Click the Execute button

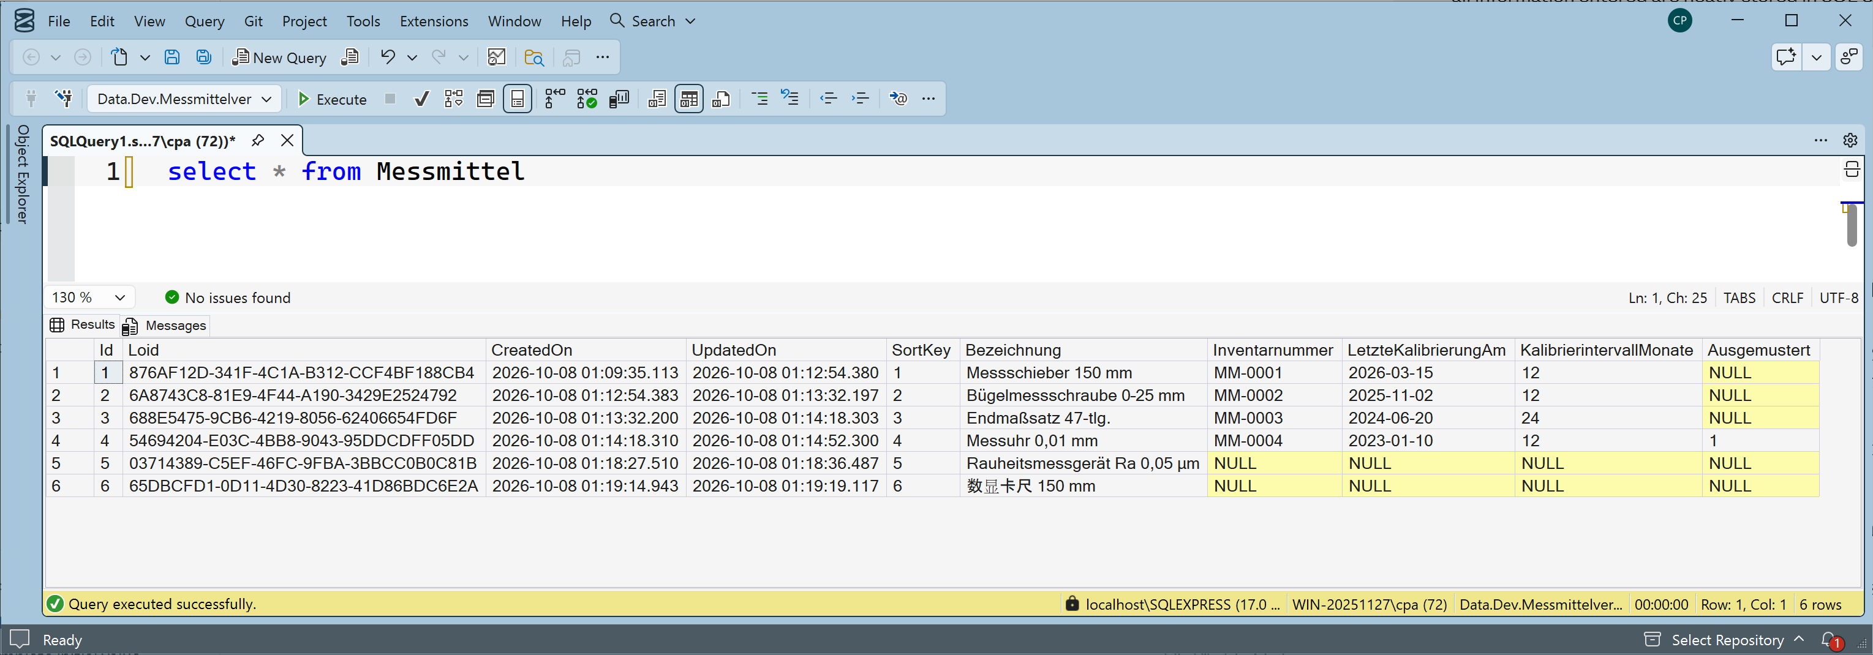pyautogui.click(x=333, y=99)
